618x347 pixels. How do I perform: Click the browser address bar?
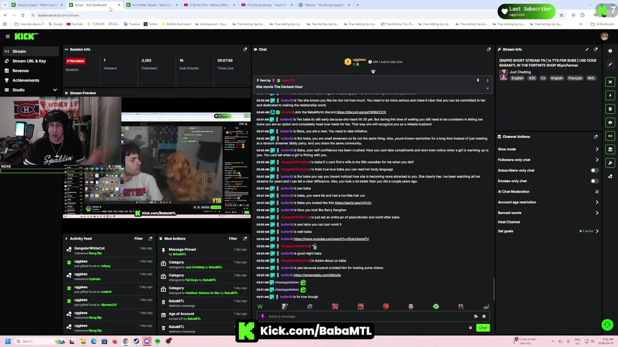pyautogui.click(x=290, y=15)
